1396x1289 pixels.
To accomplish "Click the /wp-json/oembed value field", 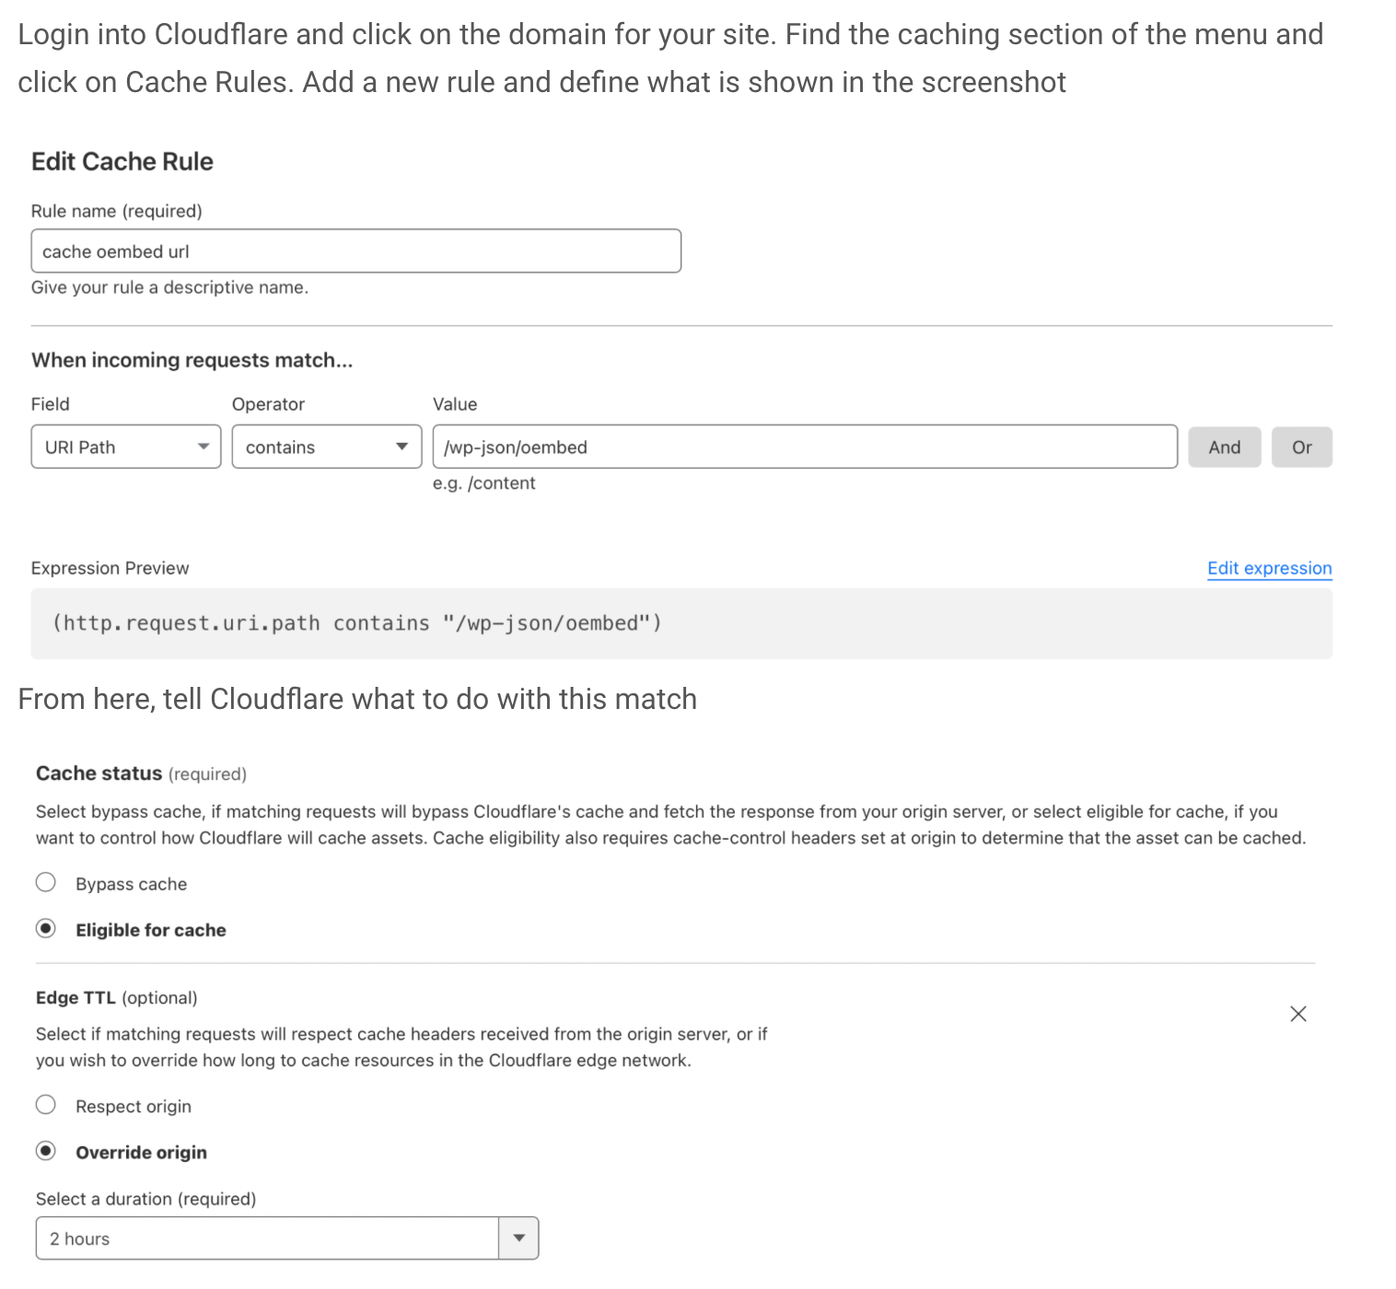I will (x=805, y=447).
